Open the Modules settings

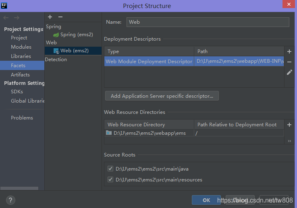pos(21,47)
